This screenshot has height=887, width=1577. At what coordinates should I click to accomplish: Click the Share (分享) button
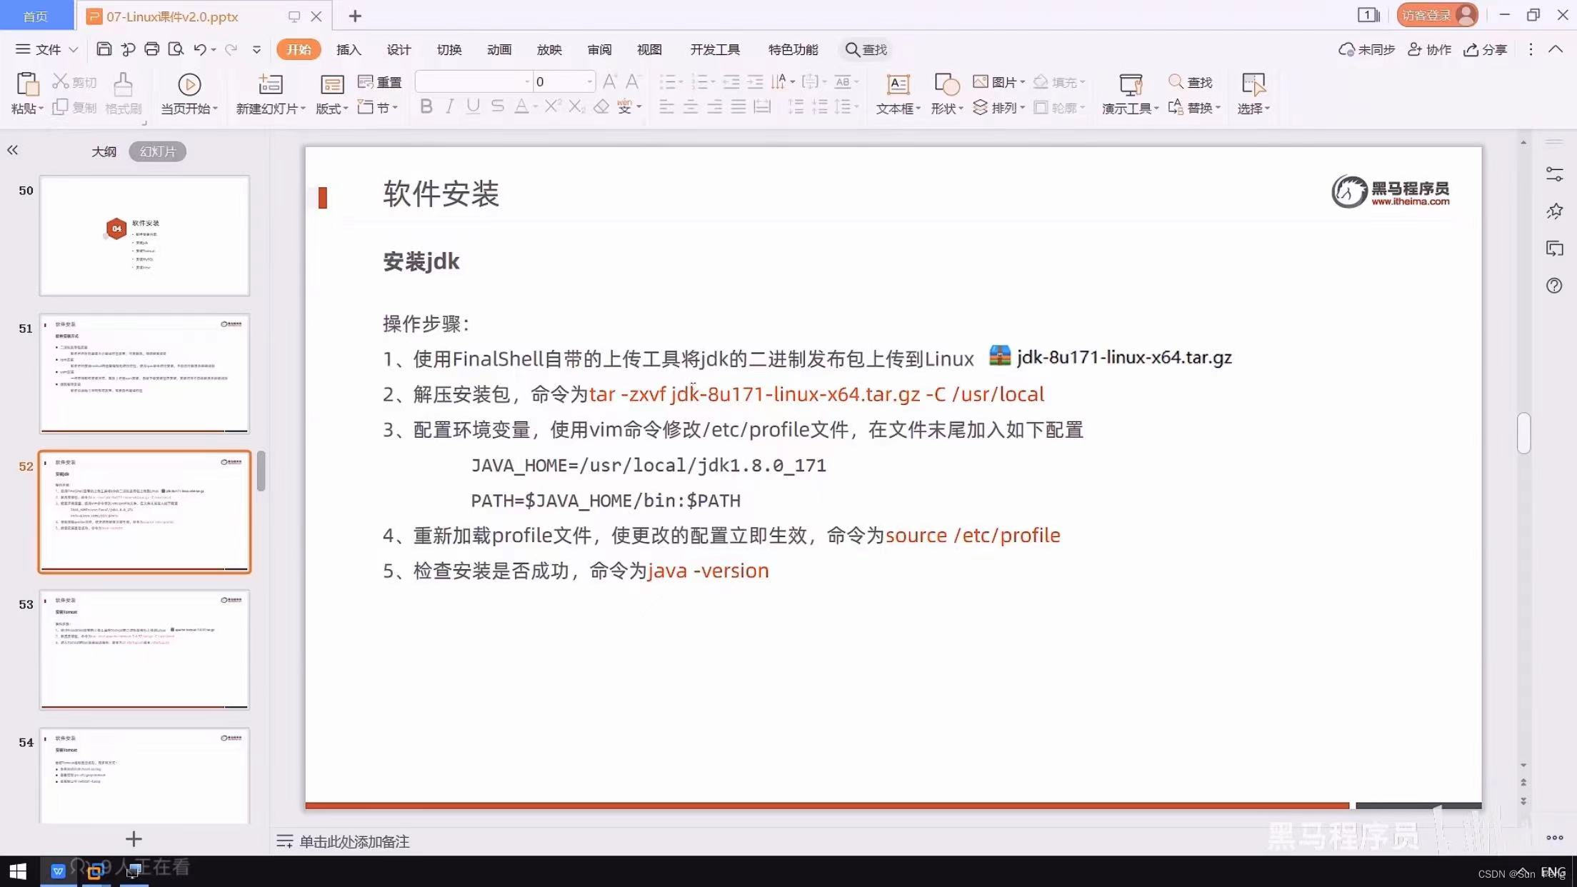tap(1486, 49)
